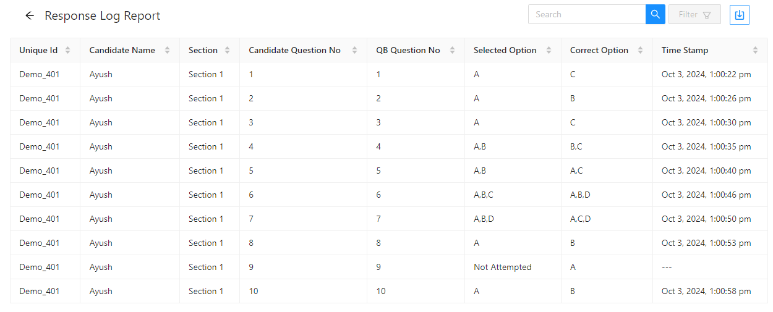Sort by Time Stamp column arrows

pyautogui.click(x=756, y=50)
